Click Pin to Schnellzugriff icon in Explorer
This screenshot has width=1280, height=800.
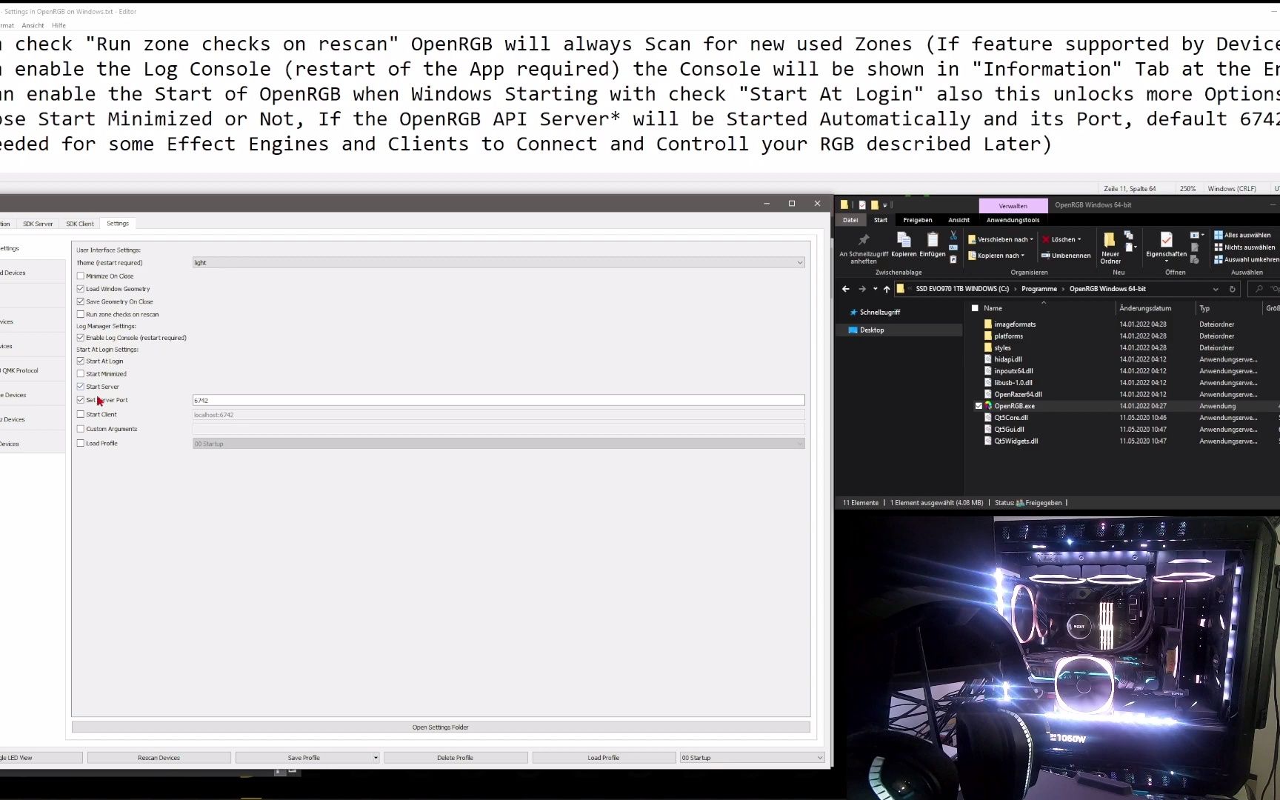[x=863, y=240]
